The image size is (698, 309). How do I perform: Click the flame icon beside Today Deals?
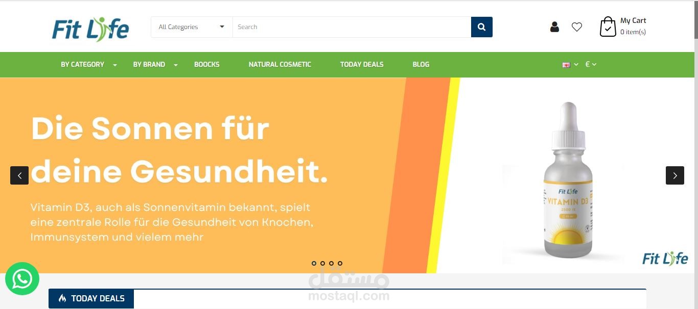tap(62, 298)
